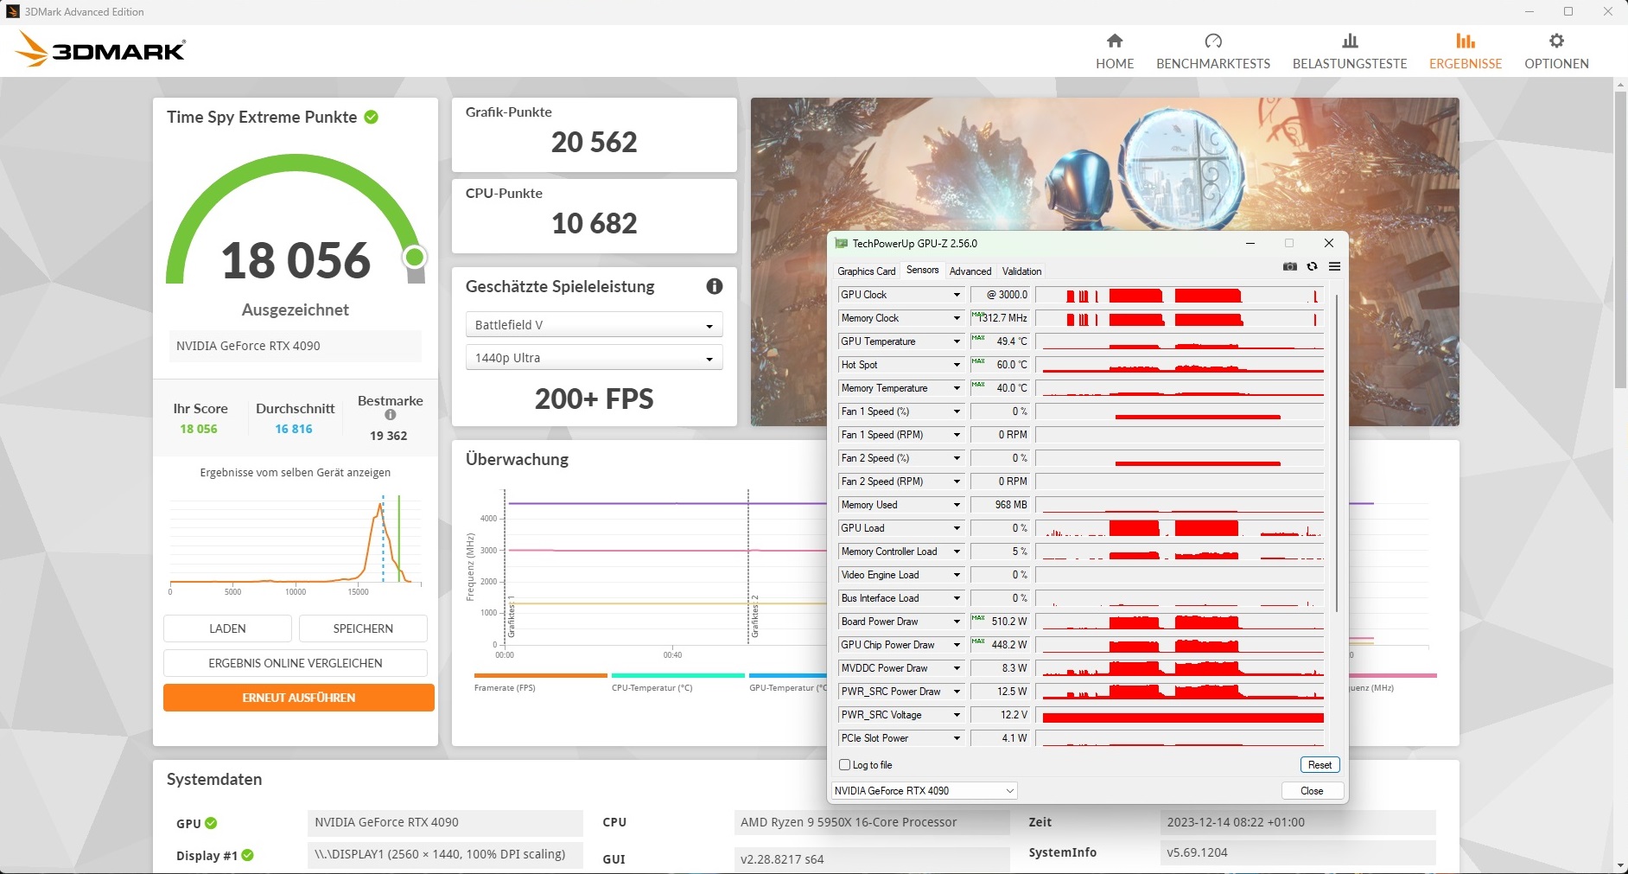Open the Validation tab in GPU-Z
1628x874 pixels.
(x=1022, y=271)
